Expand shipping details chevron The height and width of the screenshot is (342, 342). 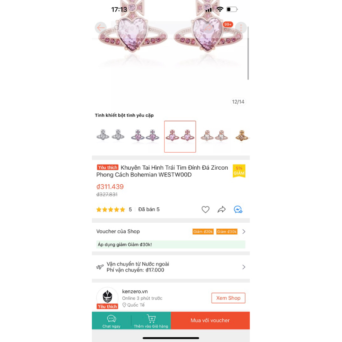(x=244, y=267)
